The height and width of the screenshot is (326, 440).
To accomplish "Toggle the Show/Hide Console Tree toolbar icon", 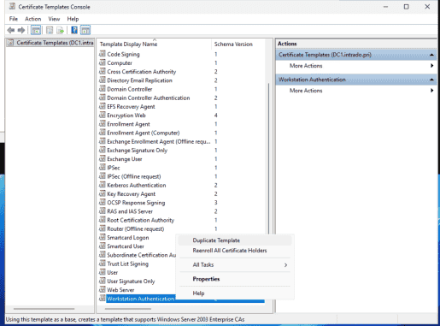I will click(36, 30).
